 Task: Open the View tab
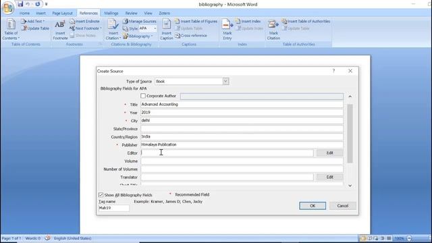(148, 13)
